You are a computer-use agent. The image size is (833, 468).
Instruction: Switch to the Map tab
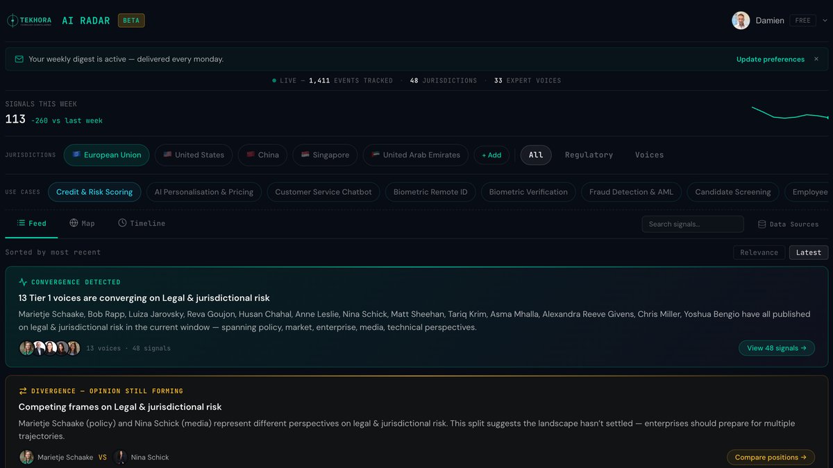point(82,223)
